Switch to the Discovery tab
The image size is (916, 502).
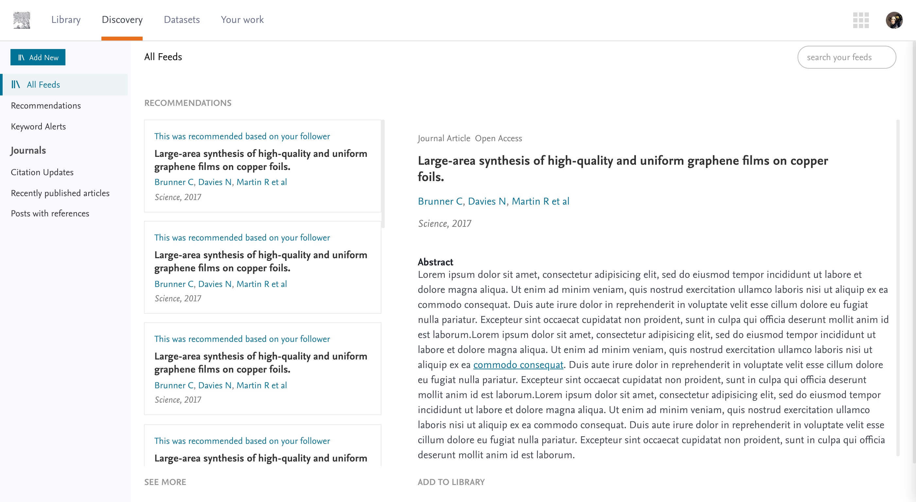coord(122,20)
